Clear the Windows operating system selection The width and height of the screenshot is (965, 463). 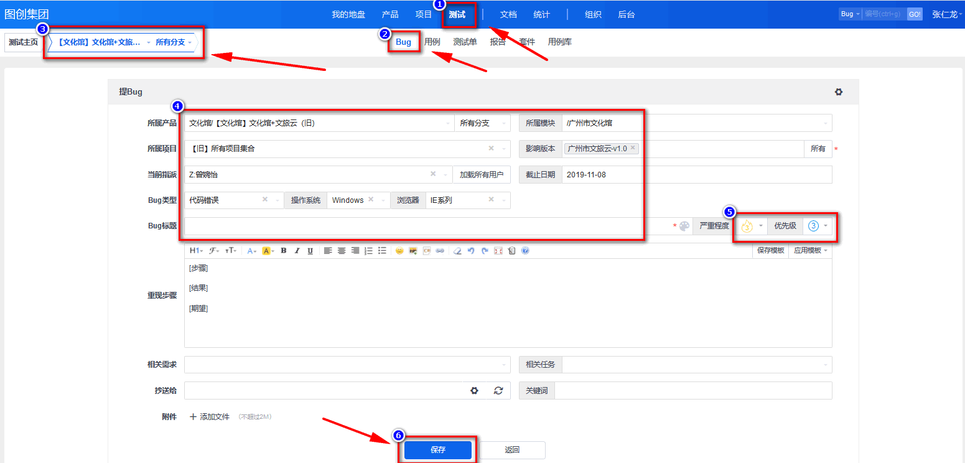point(371,200)
